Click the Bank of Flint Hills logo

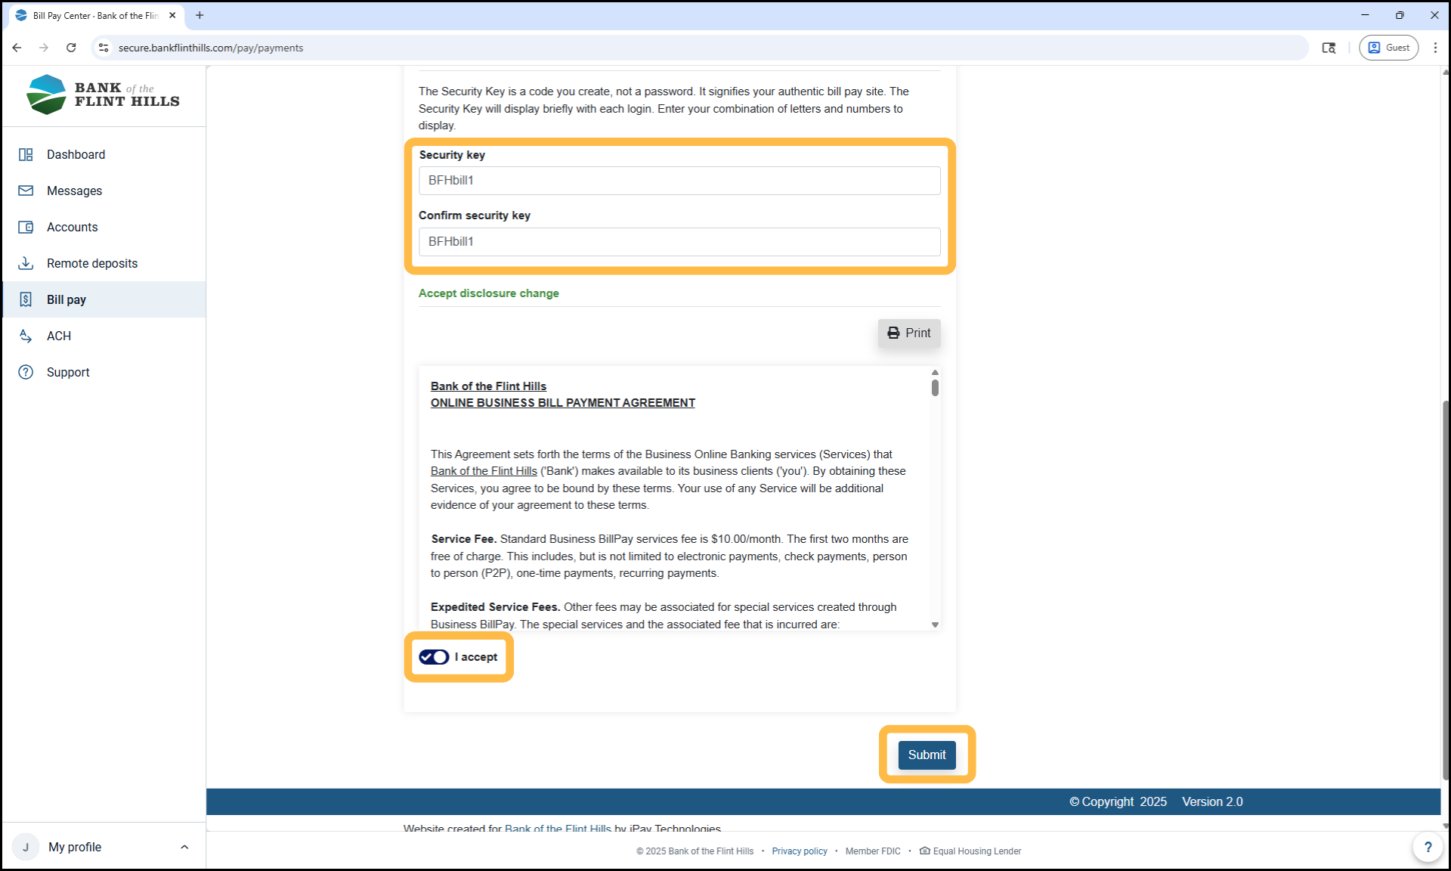tap(103, 95)
